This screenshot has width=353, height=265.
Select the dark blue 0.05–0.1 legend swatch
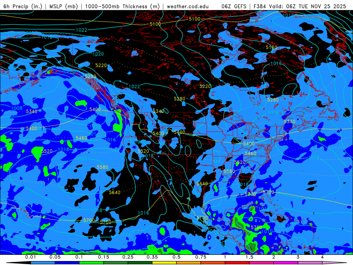tap(67, 263)
